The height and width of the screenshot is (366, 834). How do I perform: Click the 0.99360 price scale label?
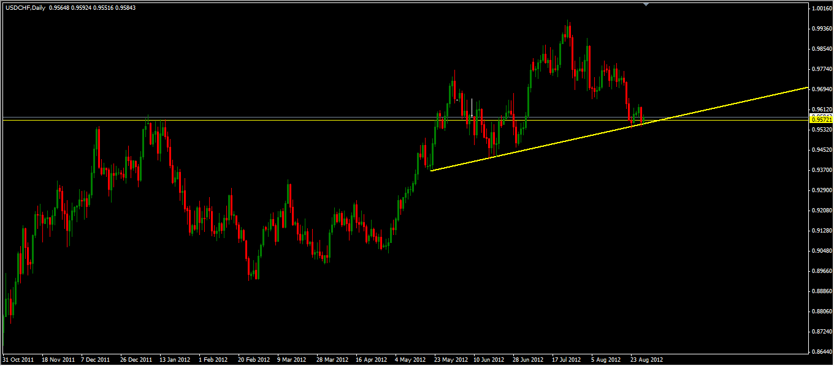click(x=821, y=29)
